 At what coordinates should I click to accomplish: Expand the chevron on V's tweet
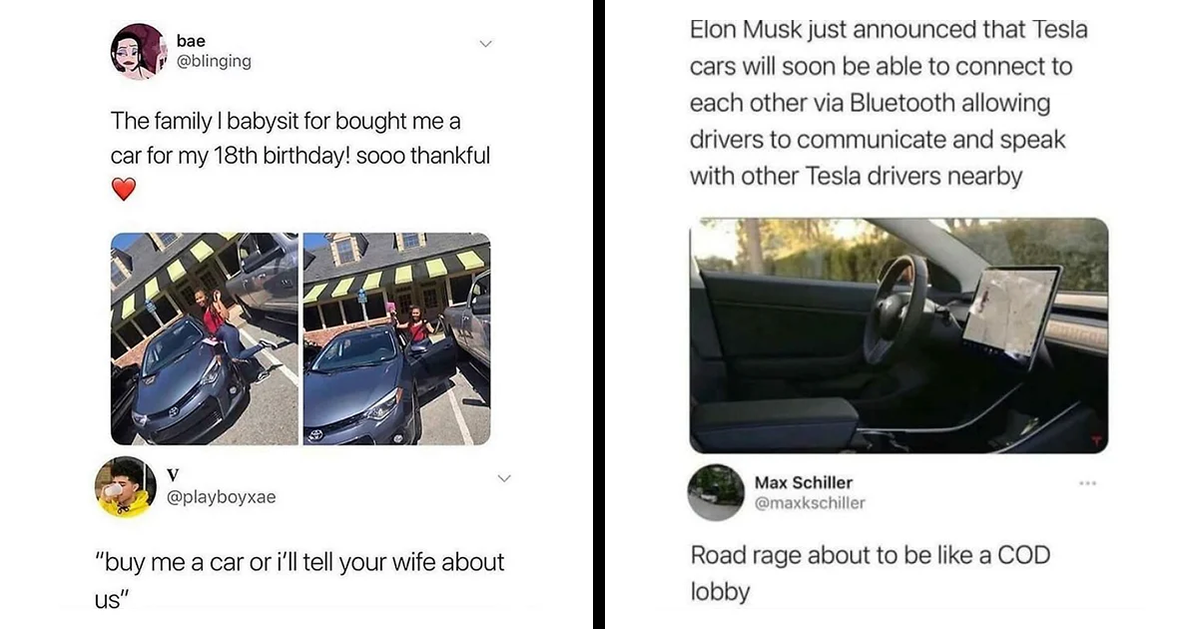point(503,479)
